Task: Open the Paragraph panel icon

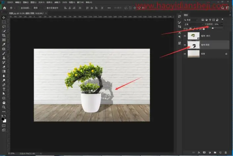Action: click(179, 37)
